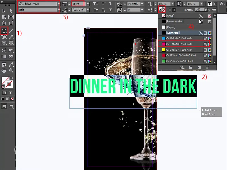Viewport: 227px width, 170px height.
Task: Apply None from toolbox
Action: 12,99
